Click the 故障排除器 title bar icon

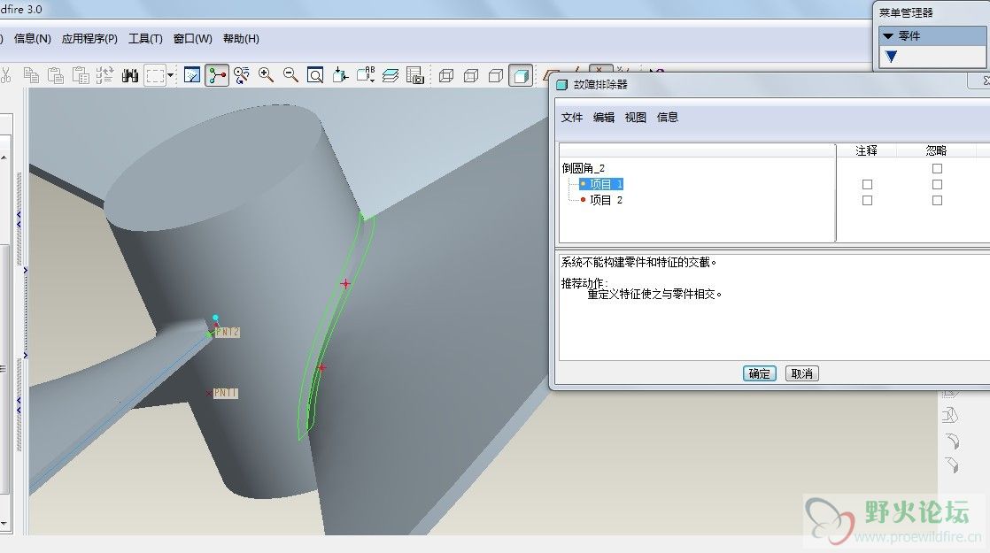coord(561,84)
